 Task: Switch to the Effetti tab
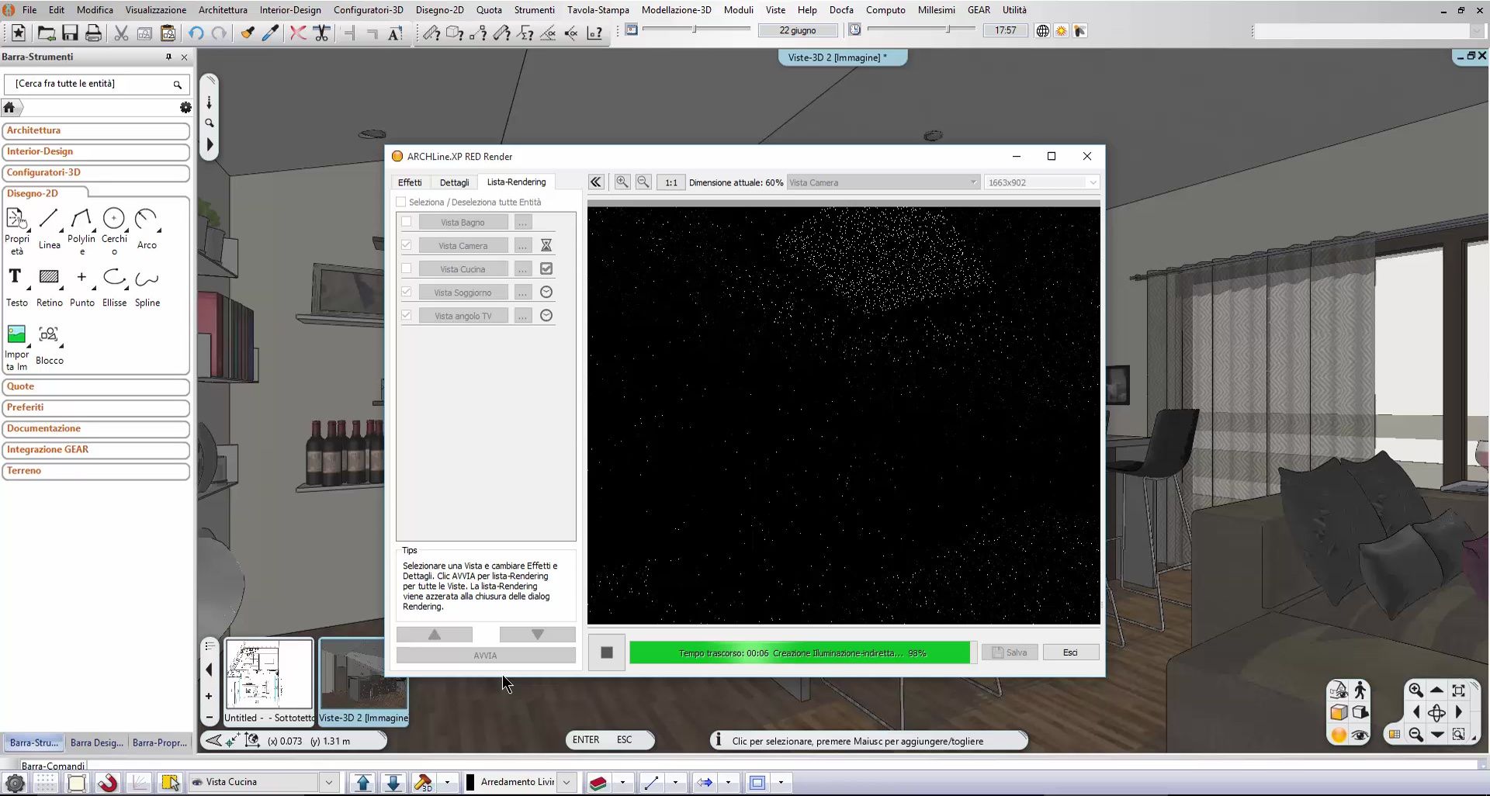click(410, 182)
